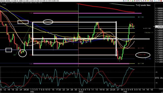Click the 1.15000 price axis label

tap(159, 20)
